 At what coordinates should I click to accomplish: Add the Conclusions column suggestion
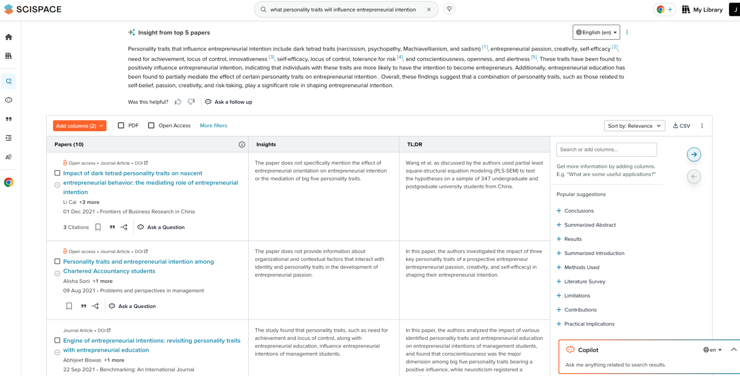click(x=575, y=211)
